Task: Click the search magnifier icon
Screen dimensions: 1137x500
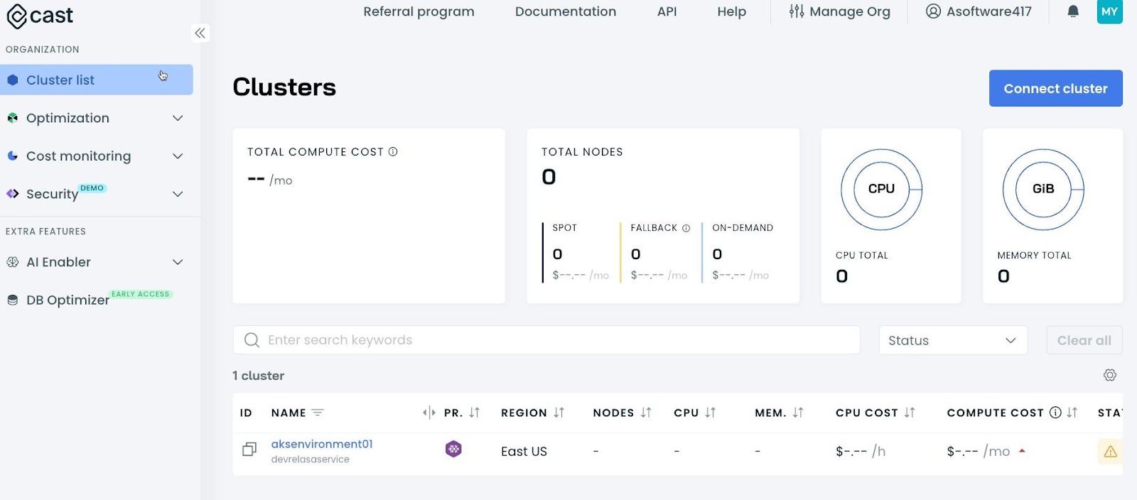Action: [x=252, y=340]
